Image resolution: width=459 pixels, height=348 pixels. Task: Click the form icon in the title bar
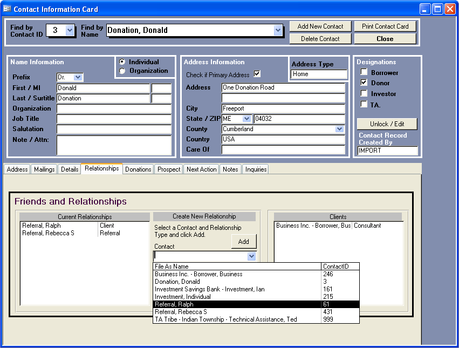click(x=7, y=9)
